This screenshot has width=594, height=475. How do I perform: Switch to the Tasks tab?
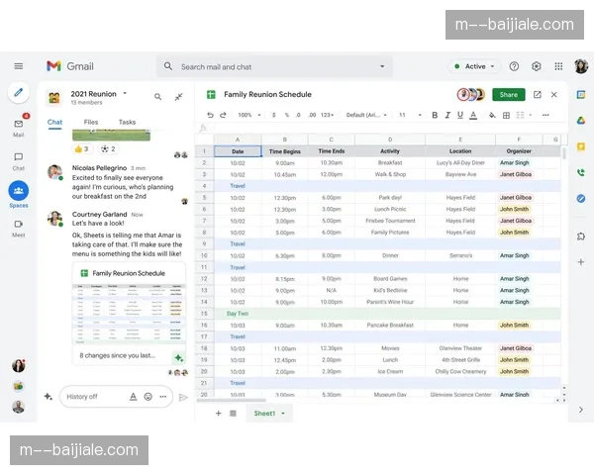[x=127, y=123]
